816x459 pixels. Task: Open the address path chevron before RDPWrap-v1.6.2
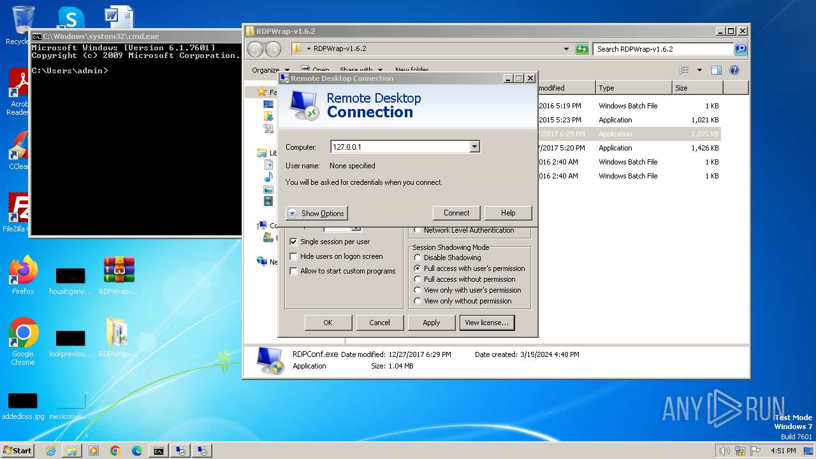click(309, 49)
